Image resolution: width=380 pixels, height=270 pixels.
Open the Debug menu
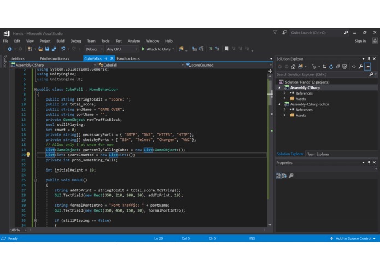(75, 41)
